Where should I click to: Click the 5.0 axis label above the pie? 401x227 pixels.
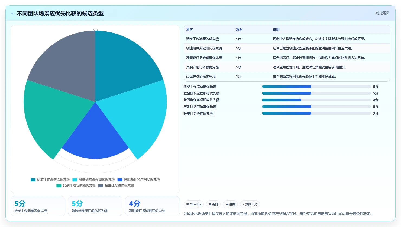click(x=95, y=30)
